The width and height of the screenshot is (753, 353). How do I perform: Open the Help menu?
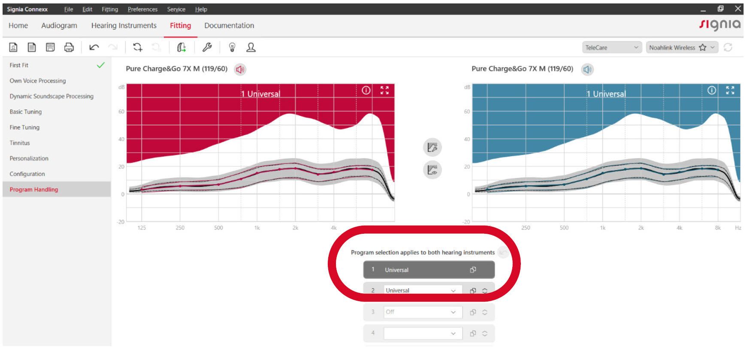coord(201,9)
